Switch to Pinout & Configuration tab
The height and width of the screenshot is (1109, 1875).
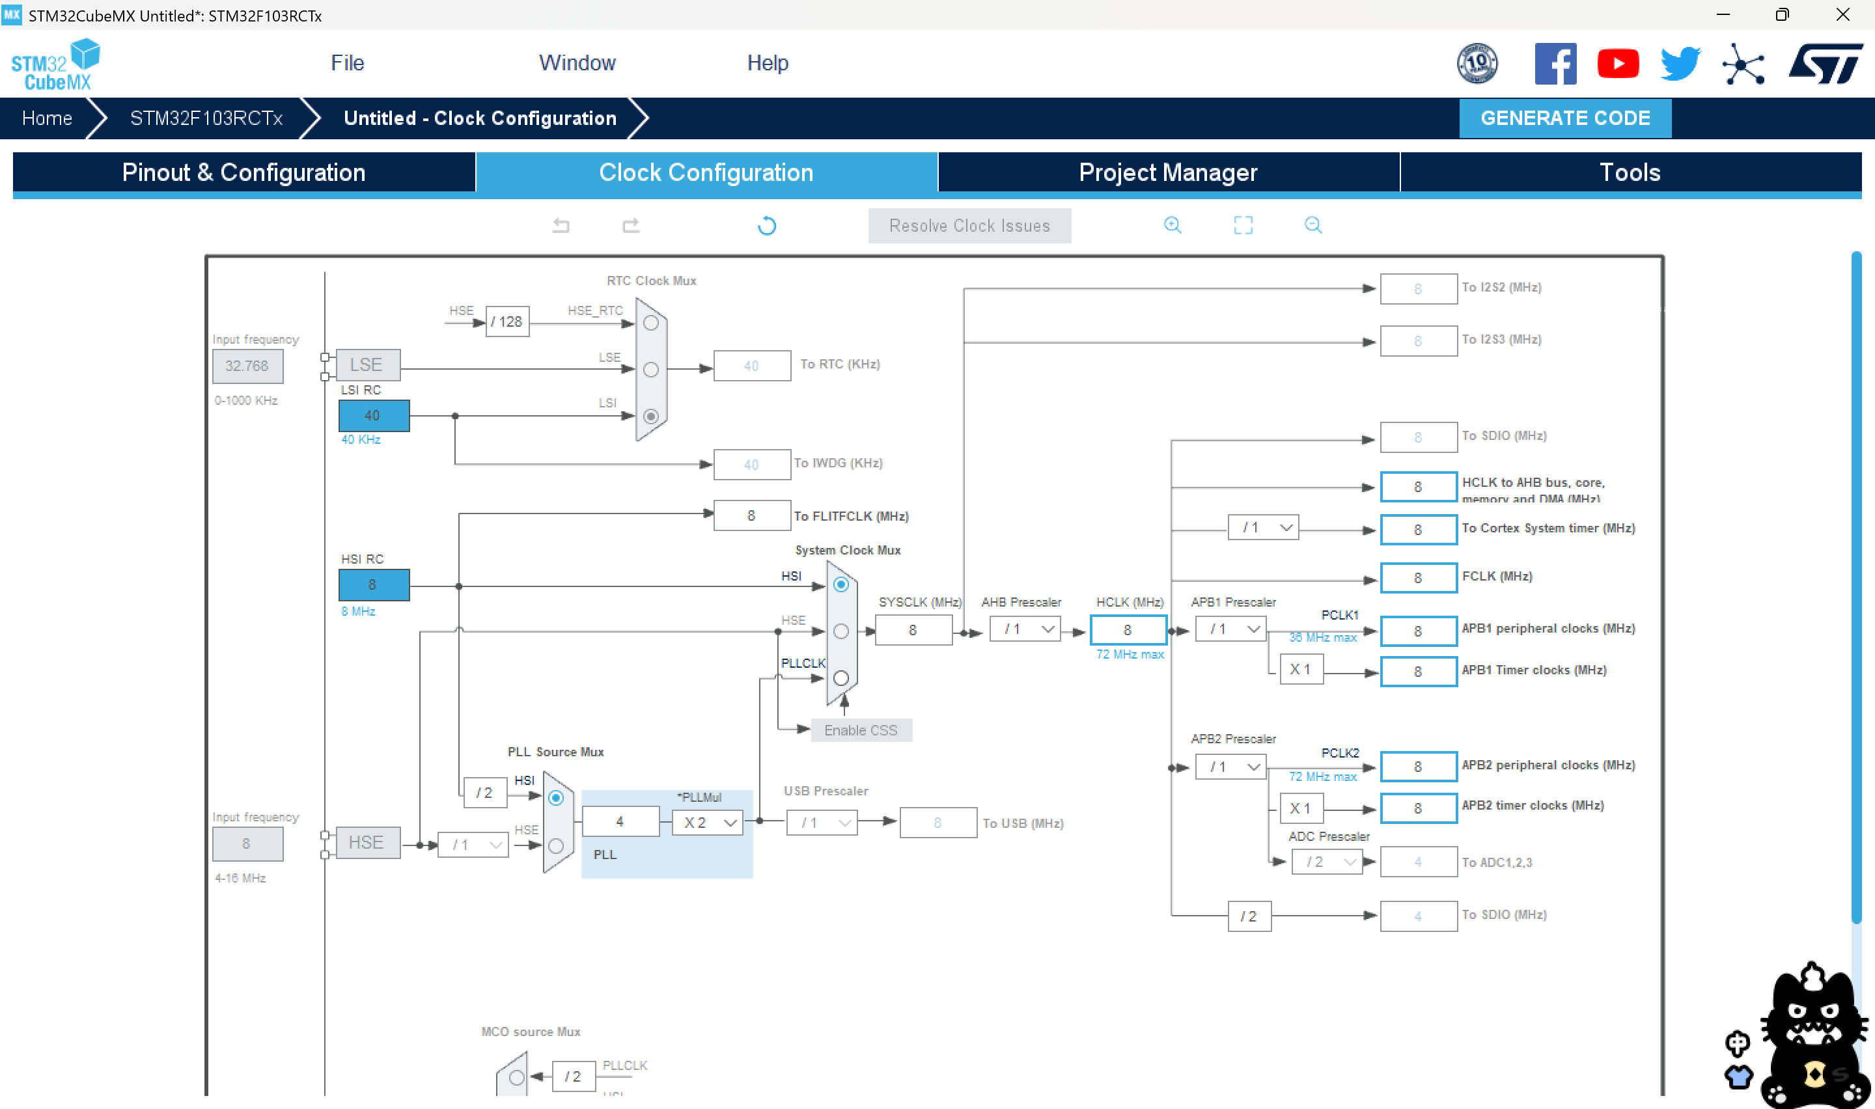(243, 172)
